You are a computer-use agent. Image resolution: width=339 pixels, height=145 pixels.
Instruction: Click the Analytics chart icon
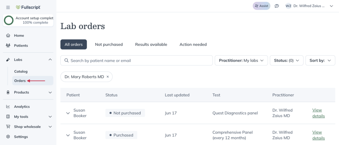point(8,107)
